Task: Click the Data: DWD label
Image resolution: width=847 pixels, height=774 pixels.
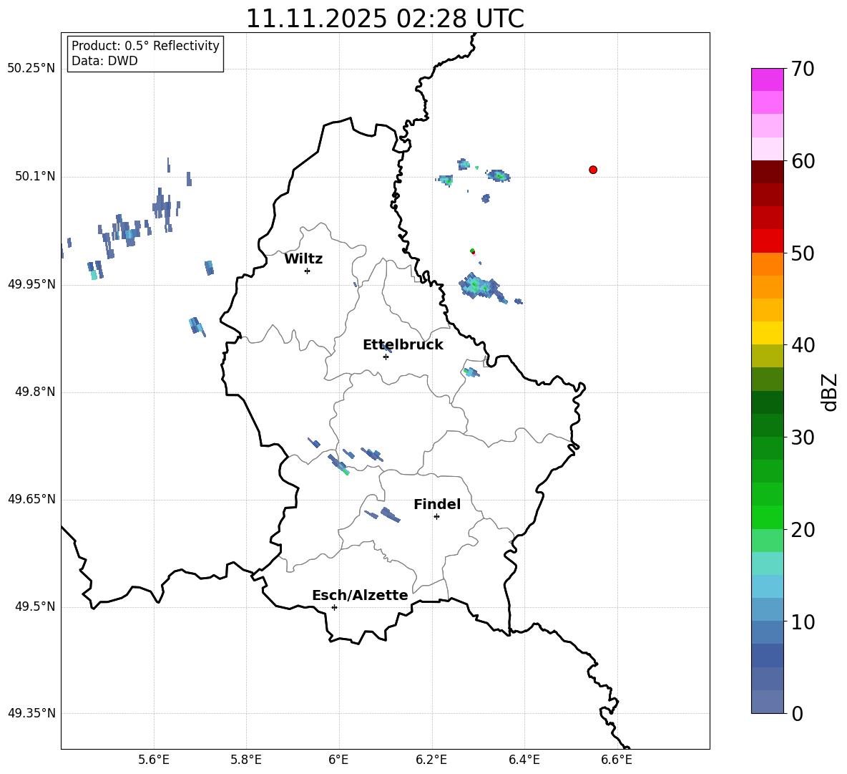Action: (x=104, y=61)
